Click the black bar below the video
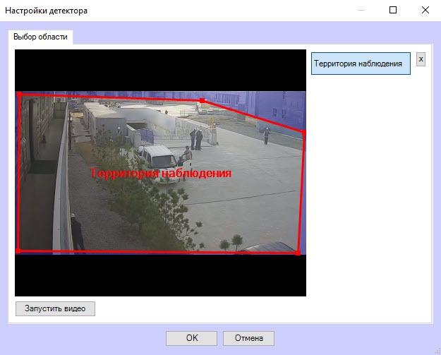 (x=160, y=275)
